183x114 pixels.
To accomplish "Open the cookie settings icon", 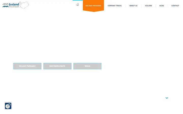I will click(8, 106).
